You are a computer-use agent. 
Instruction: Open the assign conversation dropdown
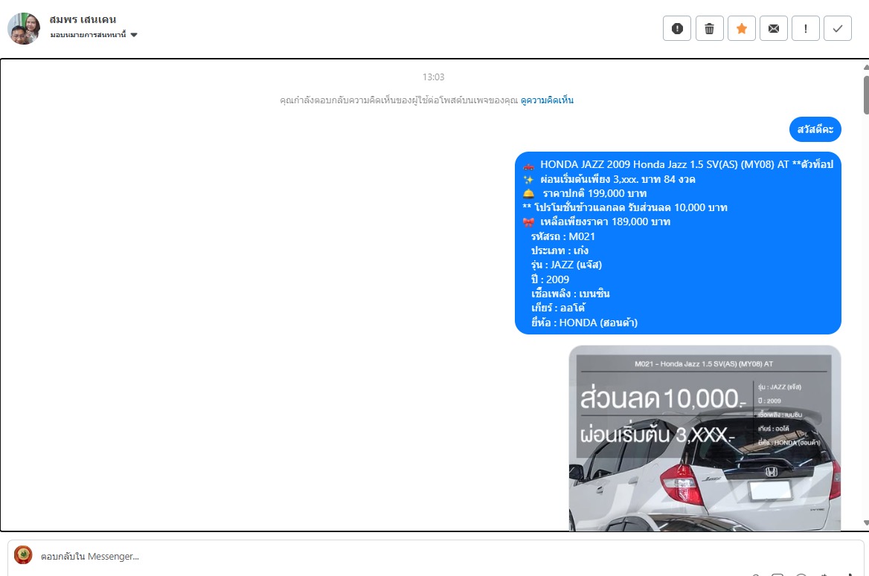click(x=94, y=35)
